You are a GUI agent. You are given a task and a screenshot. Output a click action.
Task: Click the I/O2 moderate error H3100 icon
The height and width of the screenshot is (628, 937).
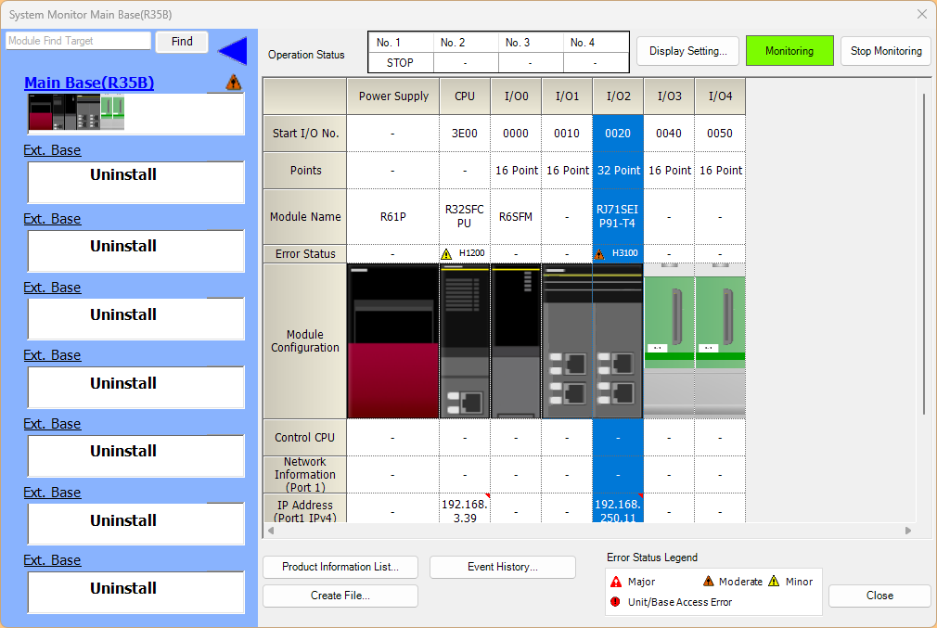point(600,253)
